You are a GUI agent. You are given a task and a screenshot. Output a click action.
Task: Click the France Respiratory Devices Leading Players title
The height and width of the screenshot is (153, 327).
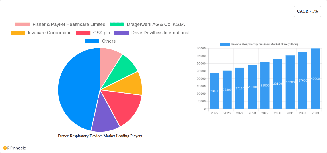pos(100,136)
